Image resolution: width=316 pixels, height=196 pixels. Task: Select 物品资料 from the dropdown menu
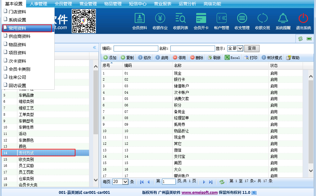17,45
